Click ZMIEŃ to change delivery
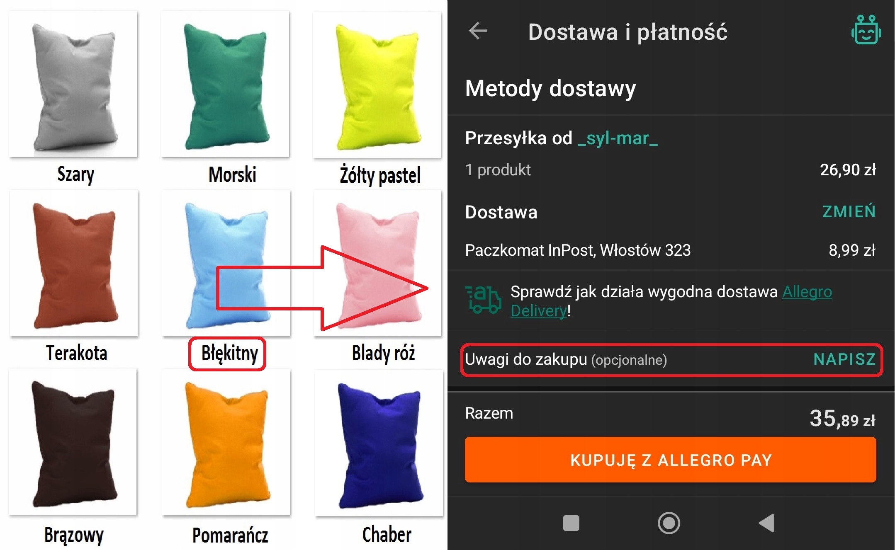 849,211
